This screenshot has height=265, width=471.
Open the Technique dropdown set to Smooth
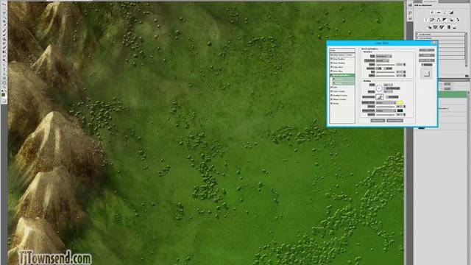tap(382, 60)
